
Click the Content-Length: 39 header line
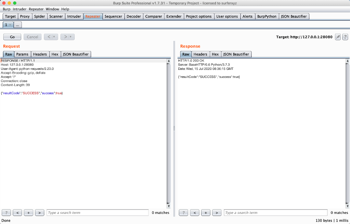pos(15,85)
